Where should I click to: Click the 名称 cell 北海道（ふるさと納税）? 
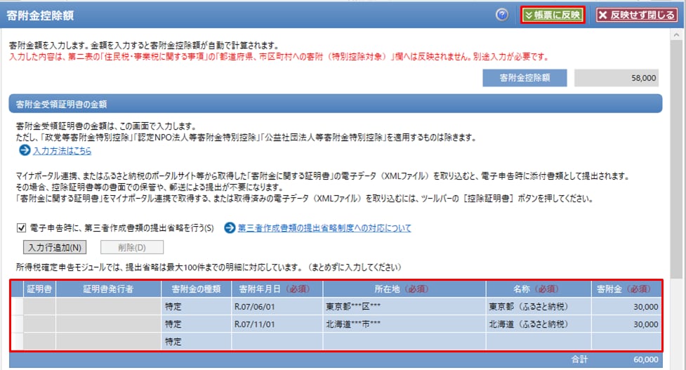pyautogui.click(x=538, y=324)
